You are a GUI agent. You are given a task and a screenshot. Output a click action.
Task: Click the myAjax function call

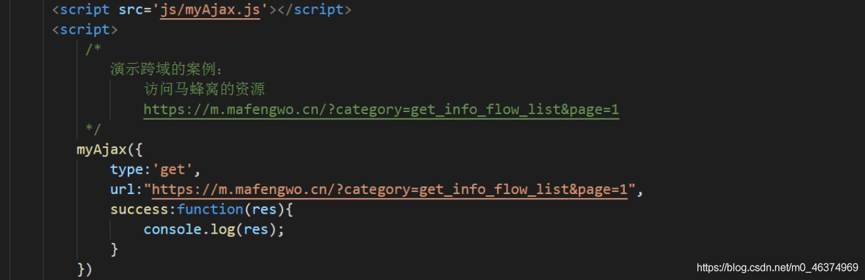point(100,149)
